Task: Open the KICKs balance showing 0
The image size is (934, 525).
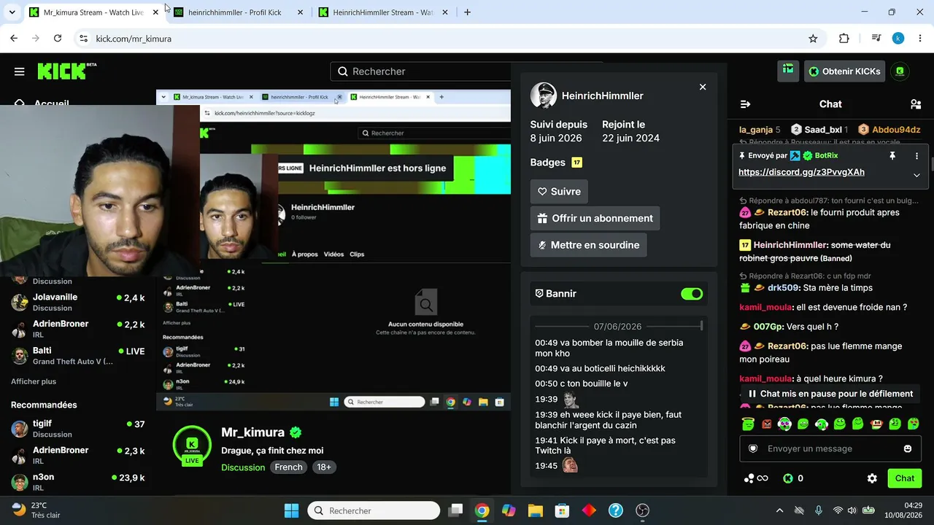Action: click(x=793, y=478)
